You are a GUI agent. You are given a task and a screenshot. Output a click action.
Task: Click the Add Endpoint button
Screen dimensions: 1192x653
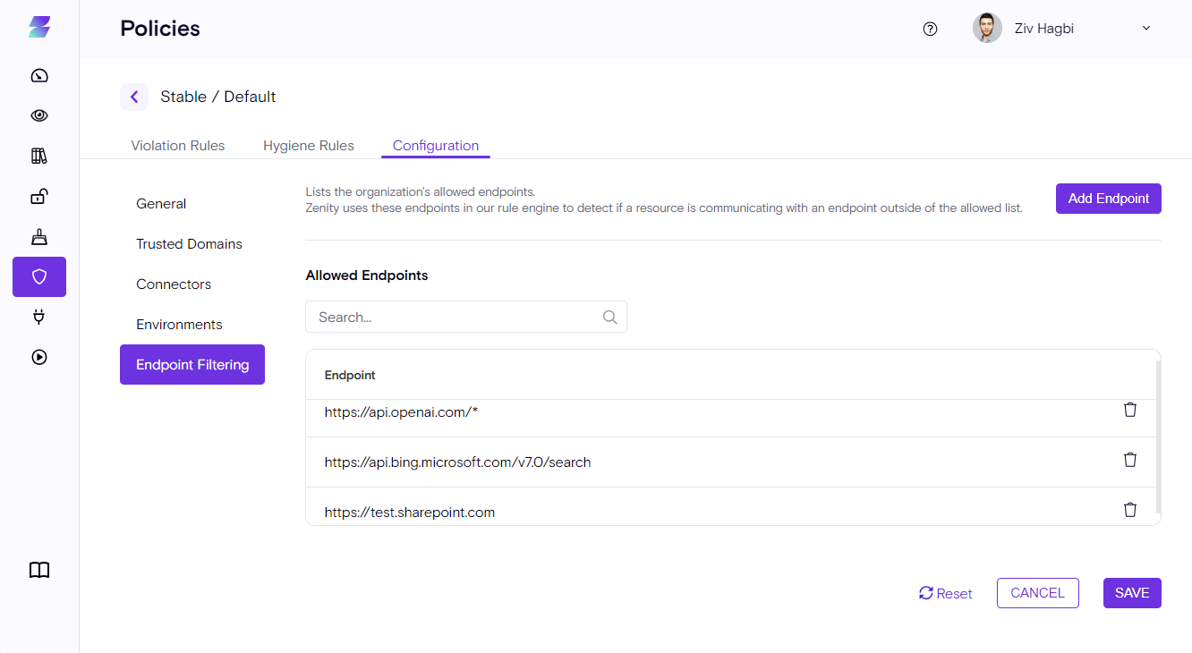point(1108,199)
